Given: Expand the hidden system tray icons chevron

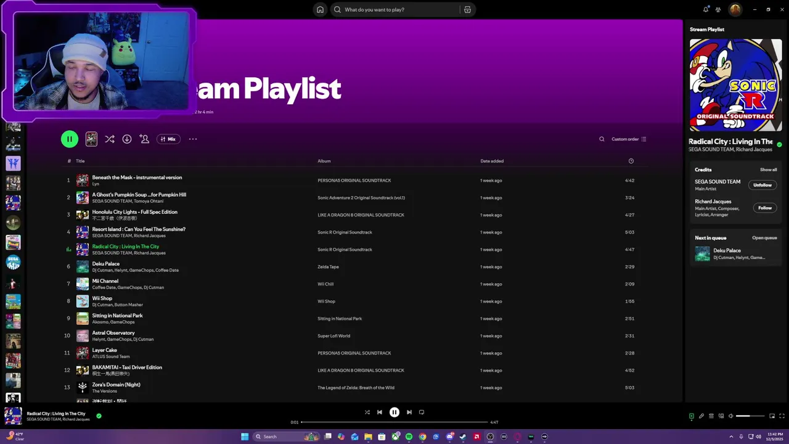Looking at the screenshot, I should point(731,437).
